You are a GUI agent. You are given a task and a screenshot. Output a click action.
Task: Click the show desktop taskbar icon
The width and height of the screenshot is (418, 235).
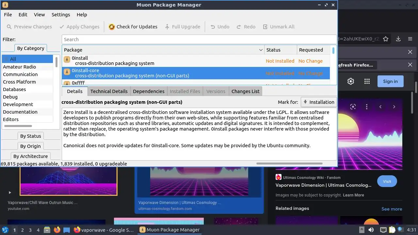tap(67, 230)
